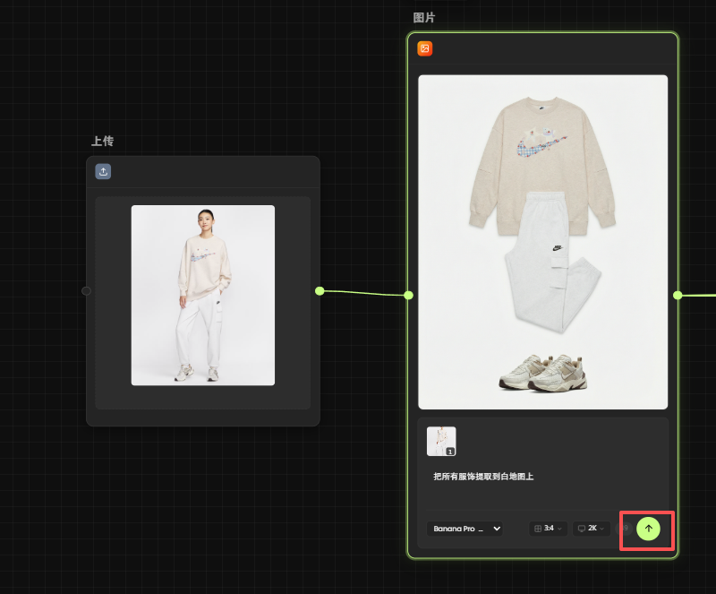Image resolution: width=716 pixels, height=594 pixels.
Task: Open the 2K resolution dropdown
Action: (592, 529)
